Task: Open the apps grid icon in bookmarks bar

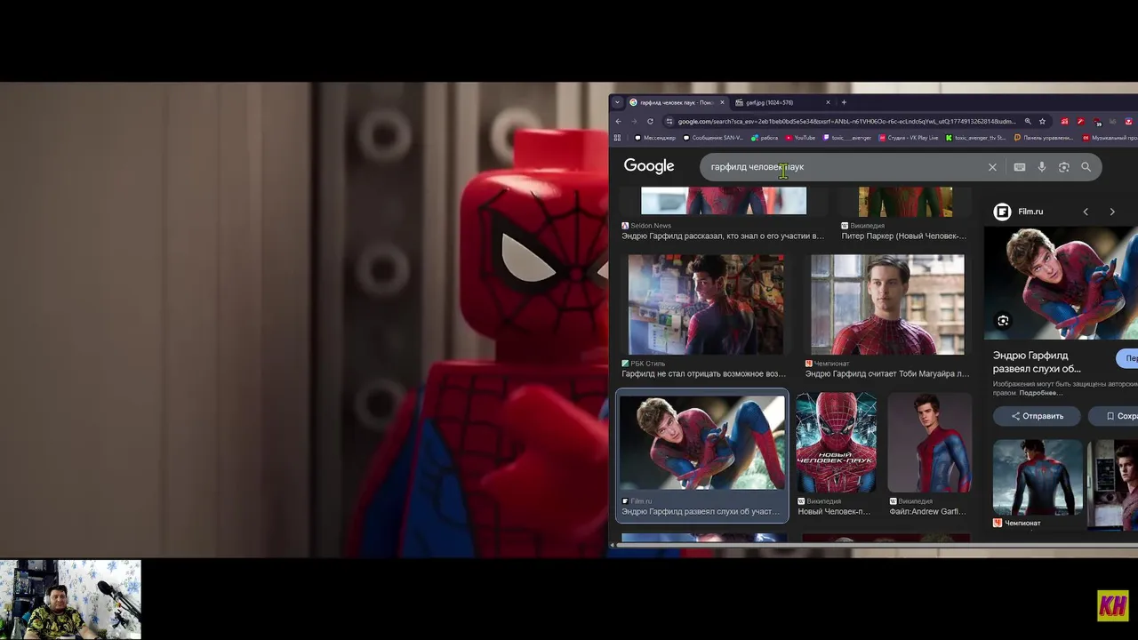Action: [618, 138]
